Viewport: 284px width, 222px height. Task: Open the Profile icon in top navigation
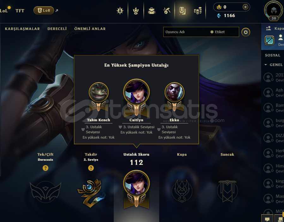click(182, 11)
